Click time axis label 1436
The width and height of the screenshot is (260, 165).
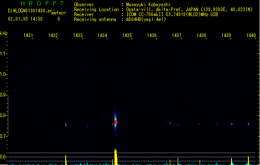coord(152,35)
